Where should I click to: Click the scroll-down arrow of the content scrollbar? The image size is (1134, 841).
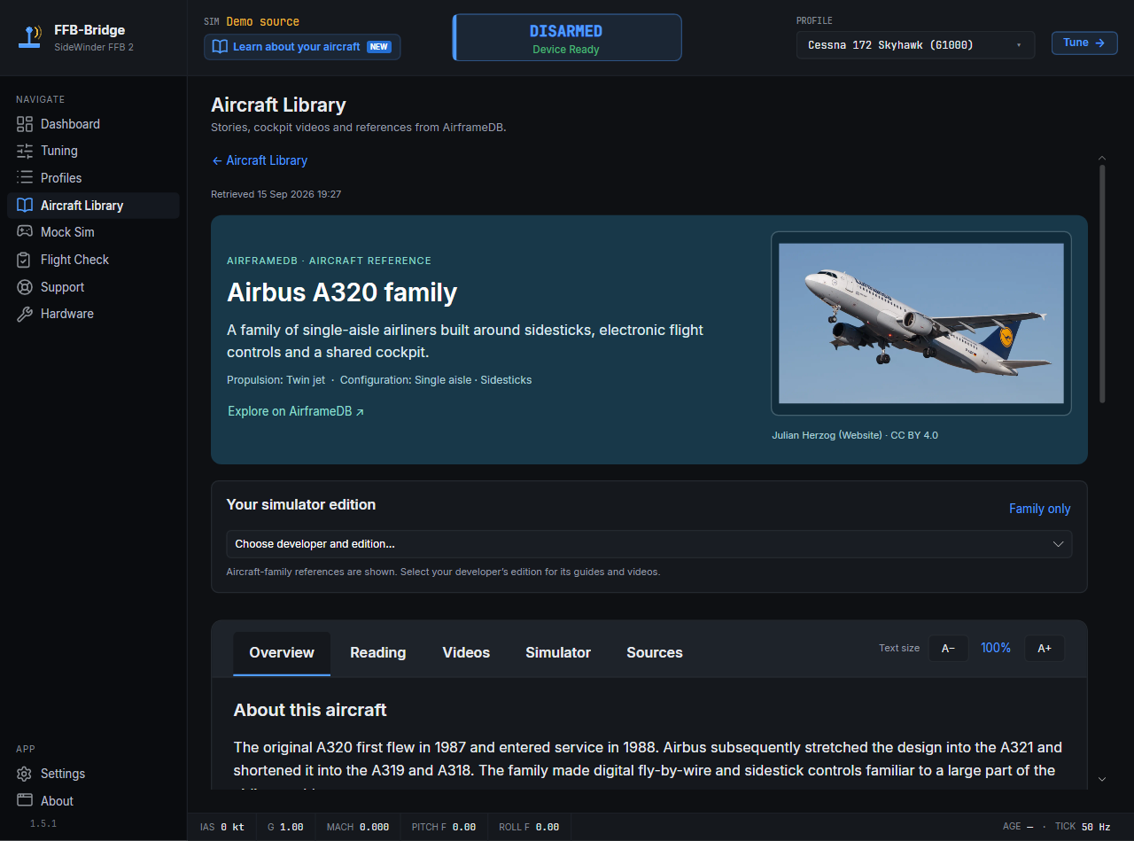click(x=1102, y=779)
